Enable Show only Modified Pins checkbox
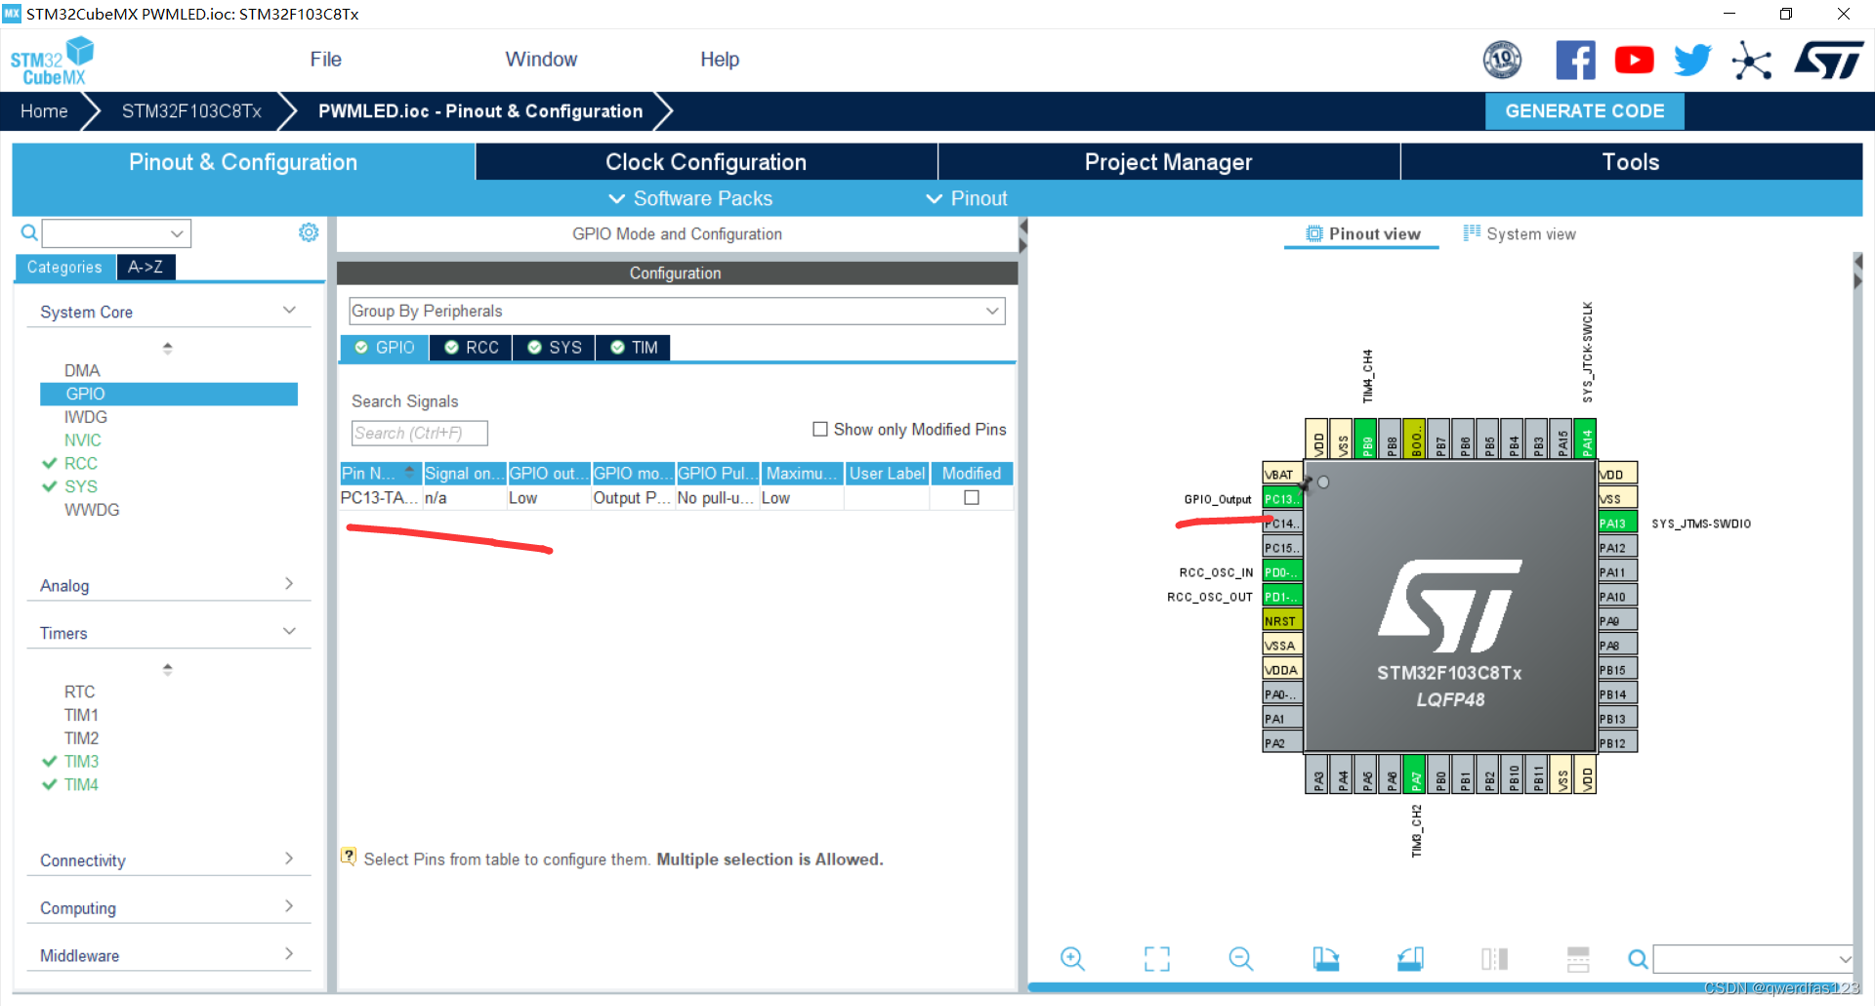Screen dimensions: 1875x1006 click(820, 429)
